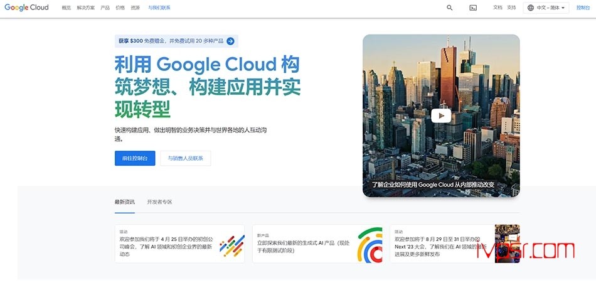The height and width of the screenshot is (285, 596).
Task: Open the 生成式 AI 产品 card
Action: (317, 244)
